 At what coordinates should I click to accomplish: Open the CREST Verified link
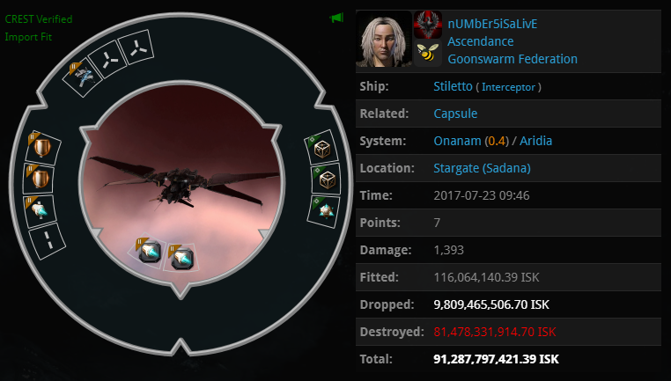coord(39,18)
